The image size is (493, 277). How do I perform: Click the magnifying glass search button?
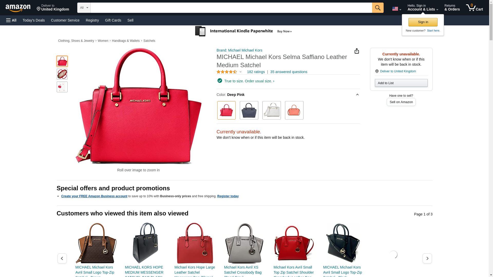[378, 8]
